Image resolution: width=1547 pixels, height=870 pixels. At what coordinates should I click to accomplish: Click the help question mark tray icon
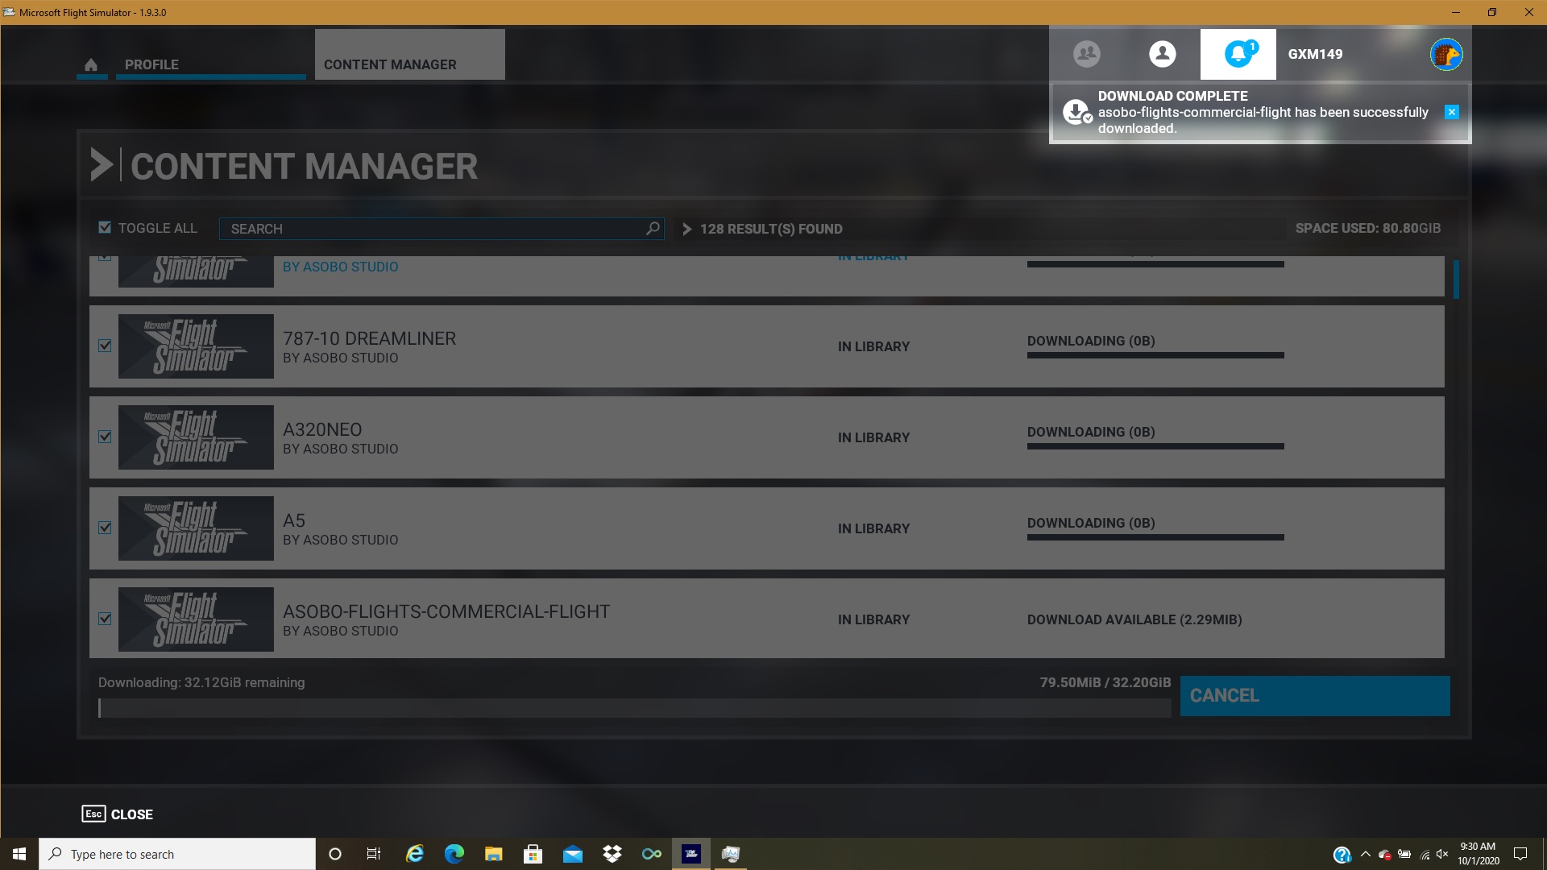(x=1342, y=854)
